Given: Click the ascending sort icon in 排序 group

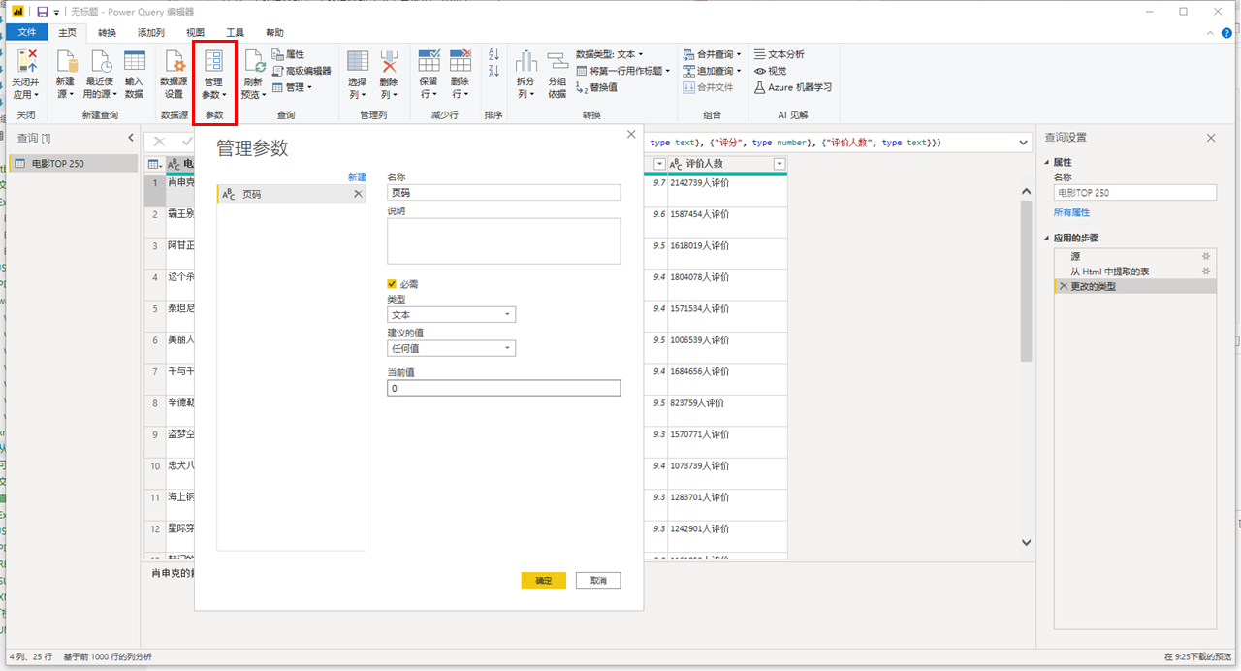Looking at the screenshot, I should [x=493, y=55].
